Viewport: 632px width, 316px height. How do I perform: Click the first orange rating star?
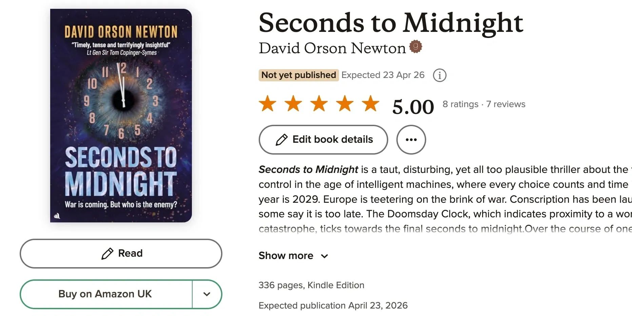[x=268, y=103]
